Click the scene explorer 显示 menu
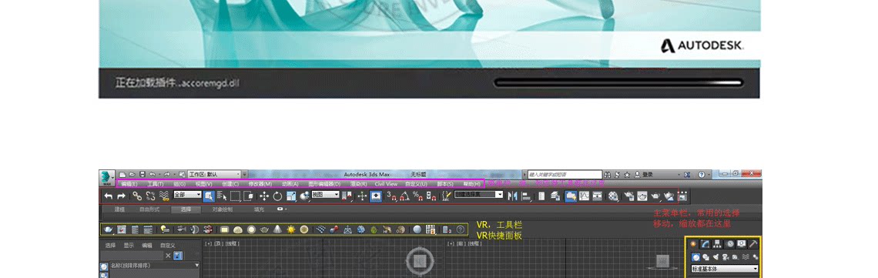Viewport: 878px width, 278px height. coord(129,246)
